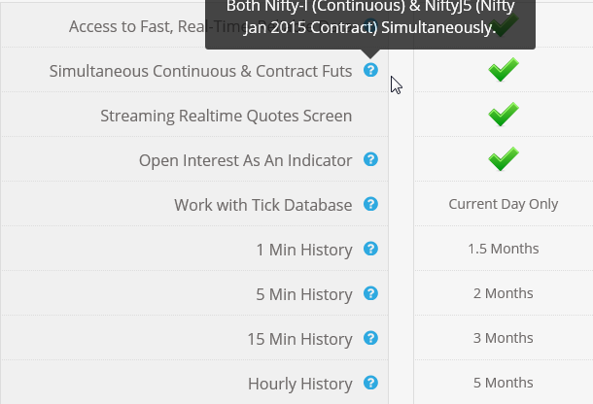Click the "1.5 Months" value cell
This screenshot has height=404, width=593.
[504, 249]
